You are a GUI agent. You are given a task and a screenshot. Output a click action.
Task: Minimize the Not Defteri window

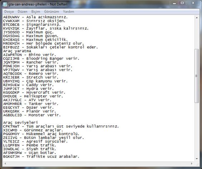(x=174, y=3)
